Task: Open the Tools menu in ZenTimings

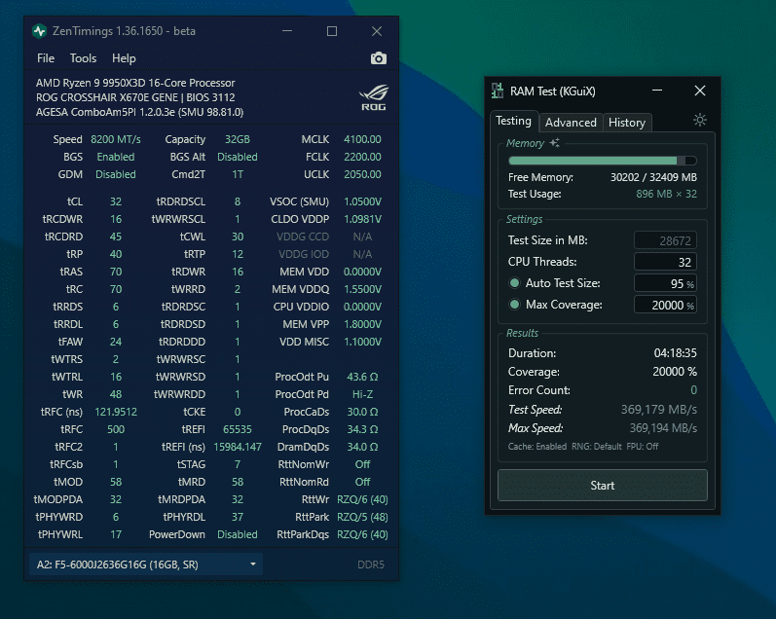Action: 83,58
